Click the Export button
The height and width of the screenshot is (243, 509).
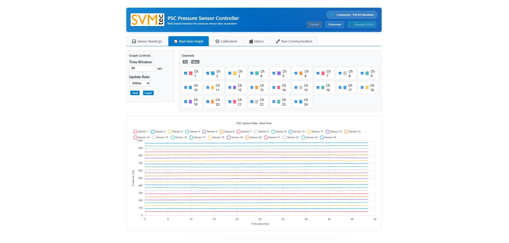point(148,93)
